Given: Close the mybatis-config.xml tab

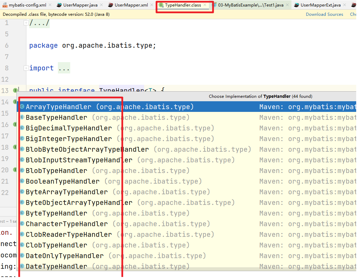Looking at the screenshot, I should [x=50, y=5].
